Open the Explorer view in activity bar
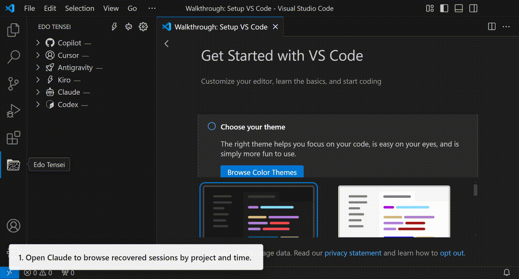 tap(13, 30)
